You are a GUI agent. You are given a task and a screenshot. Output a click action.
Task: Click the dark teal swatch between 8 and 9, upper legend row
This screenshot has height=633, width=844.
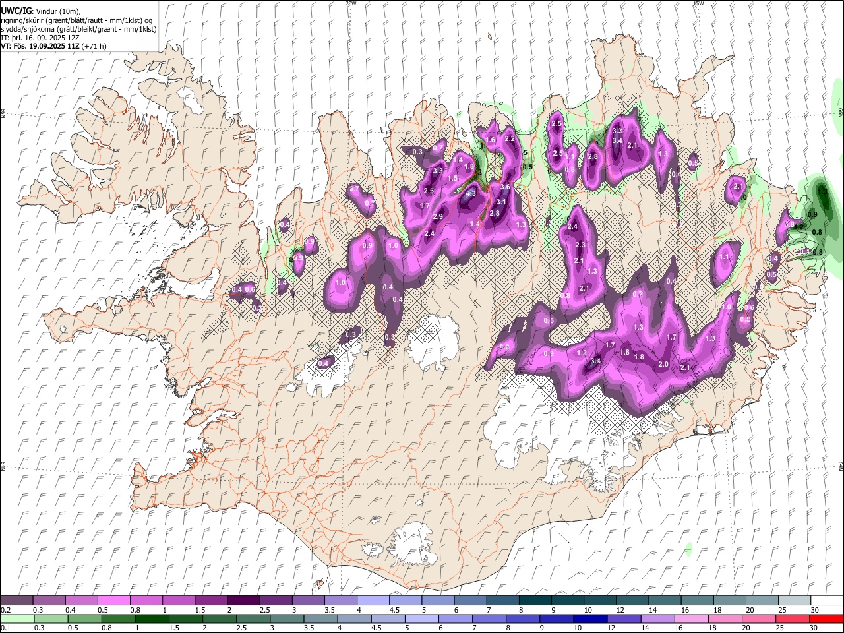pyautogui.click(x=534, y=601)
